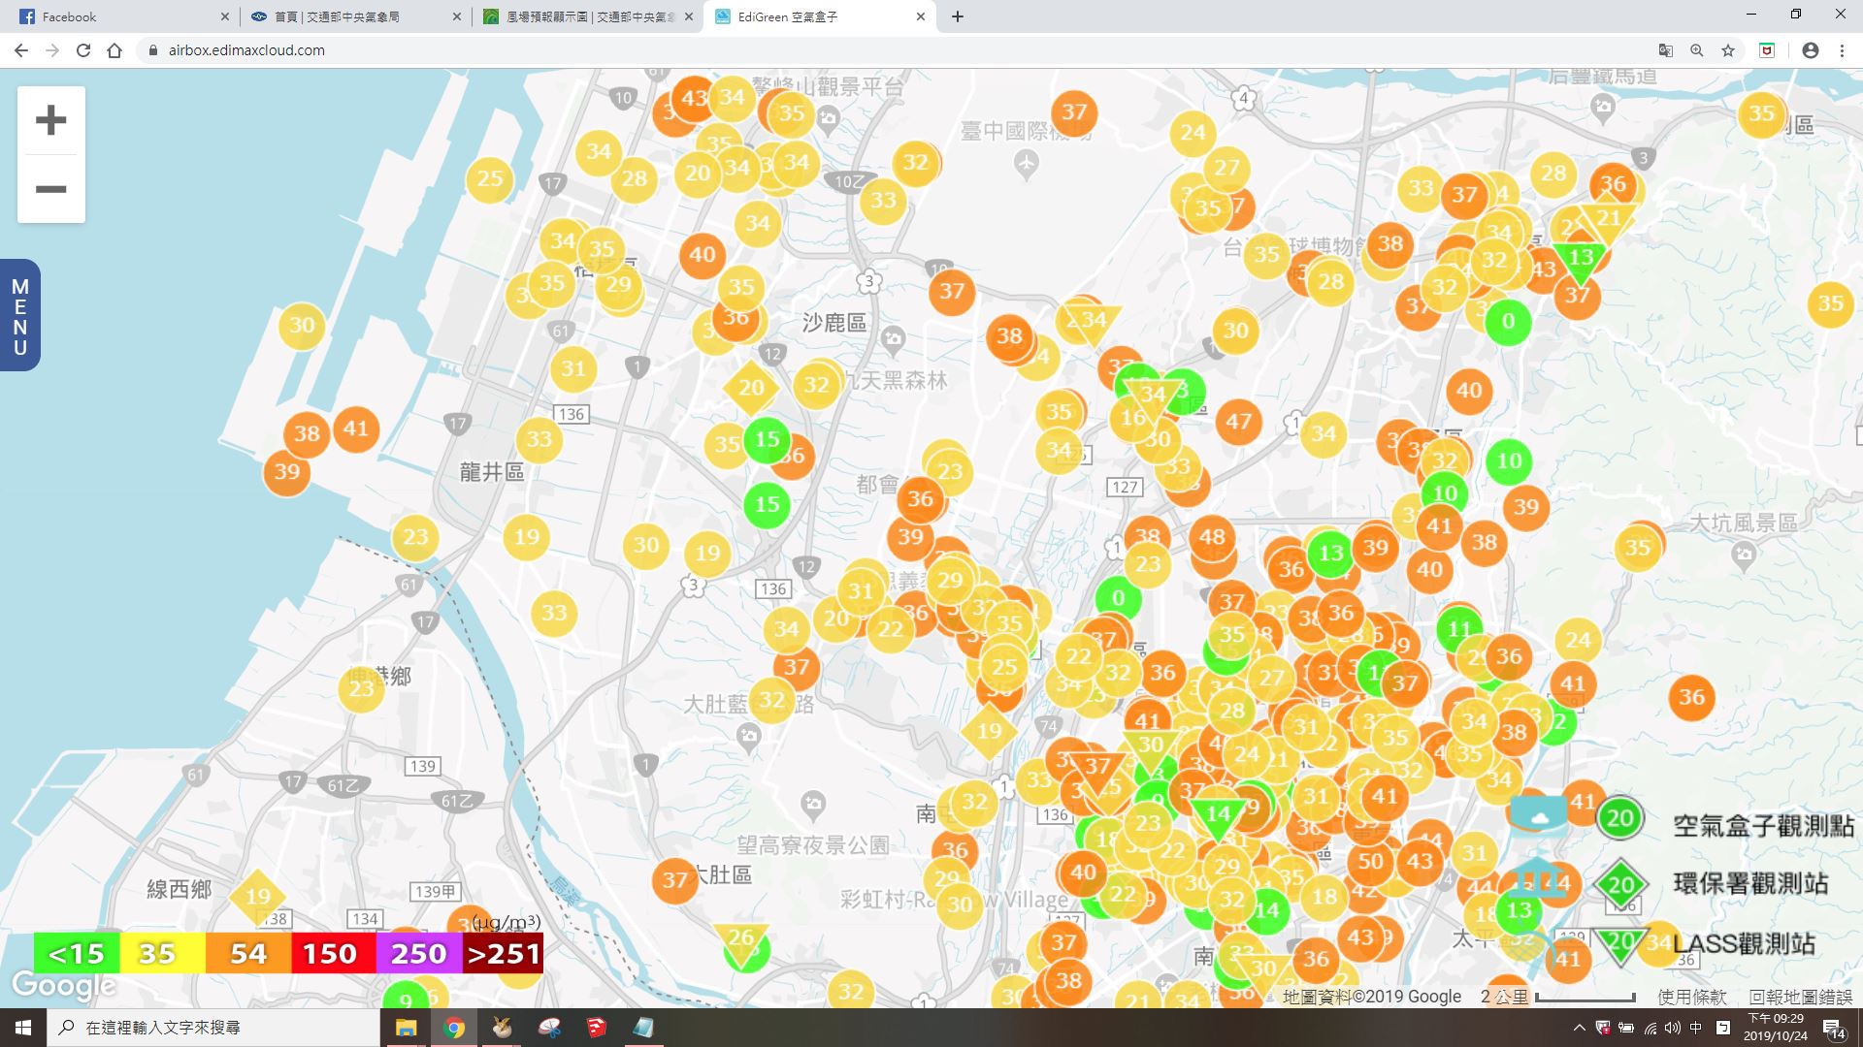Image resolution: width=1863 pixels, height=1047 pixels.
Task: Click the purple 250 legend swatch
Action: pos(419,953)
